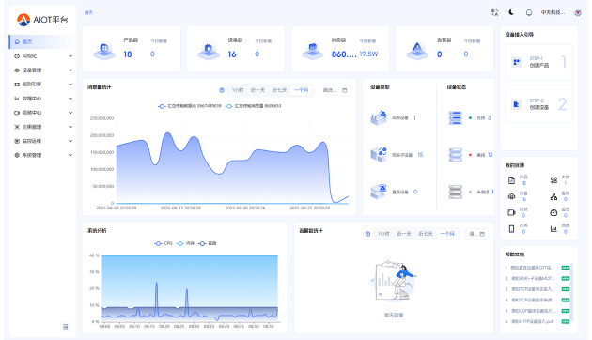Click the big-screen icon with count 1 in resources
This screenshot has height=340, width=592.
(x=553, y=180)
